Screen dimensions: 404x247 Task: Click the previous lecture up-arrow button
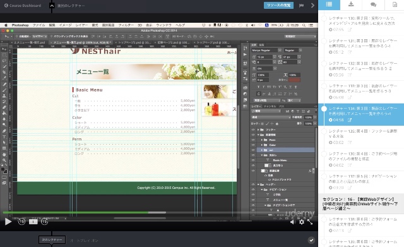pyautogui.click(x=52, y=6)
